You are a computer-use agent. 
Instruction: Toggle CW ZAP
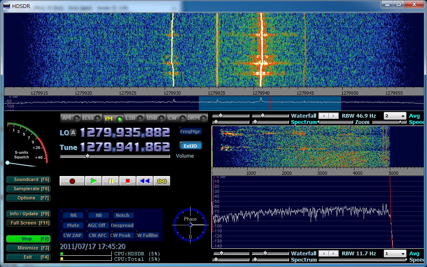tap(73, 235)
